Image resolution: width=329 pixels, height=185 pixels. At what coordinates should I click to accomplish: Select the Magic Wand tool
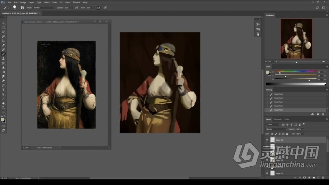tap(3, 36)
